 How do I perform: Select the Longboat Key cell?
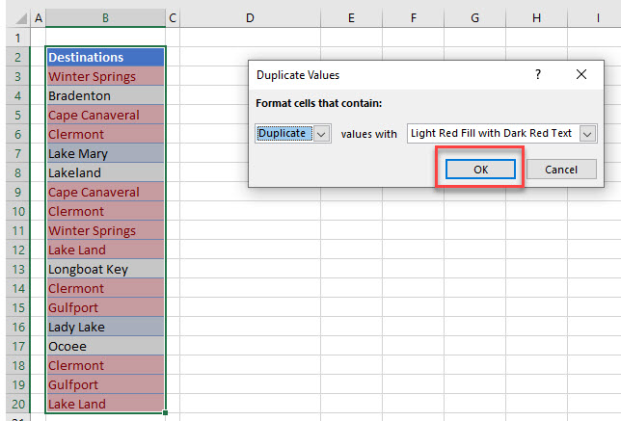[x=105, y=269]
